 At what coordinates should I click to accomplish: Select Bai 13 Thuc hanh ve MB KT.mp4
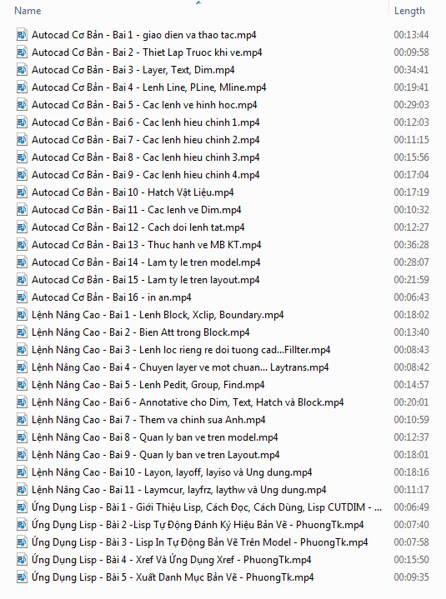point(147,245)
